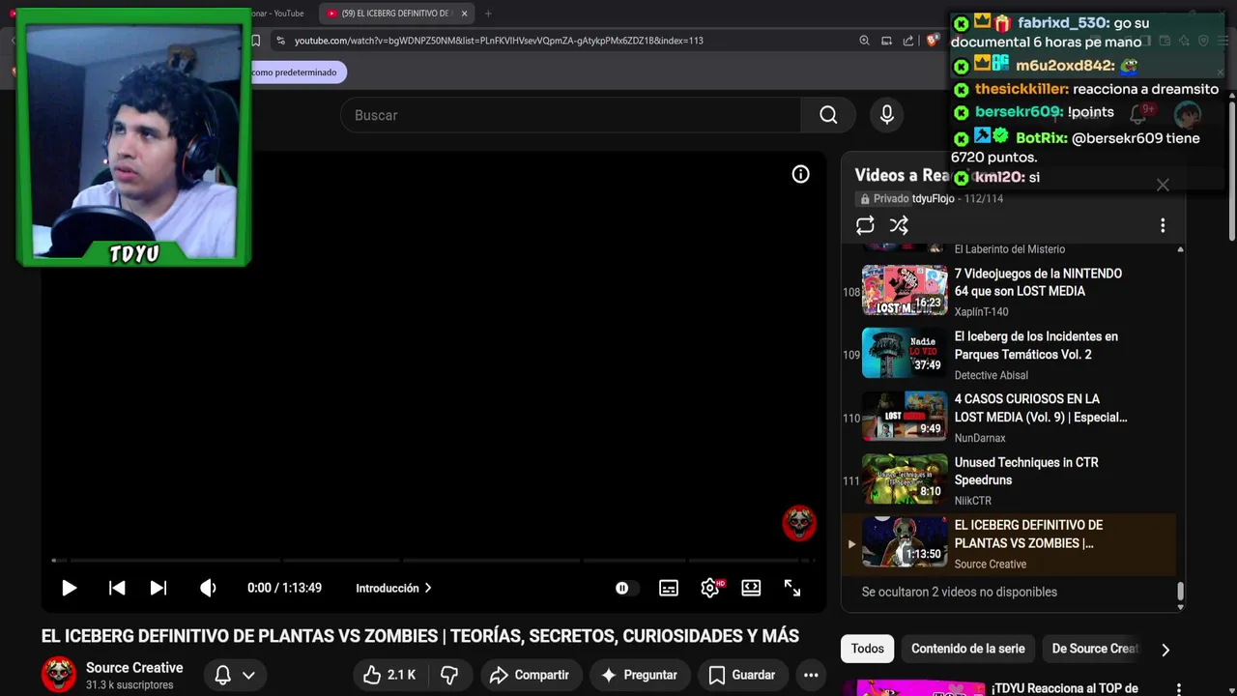Image resolution: width=1237 pixels, height=696 pixels.
Task: Turn on subtitles in the player
Action: click(669, 588)
